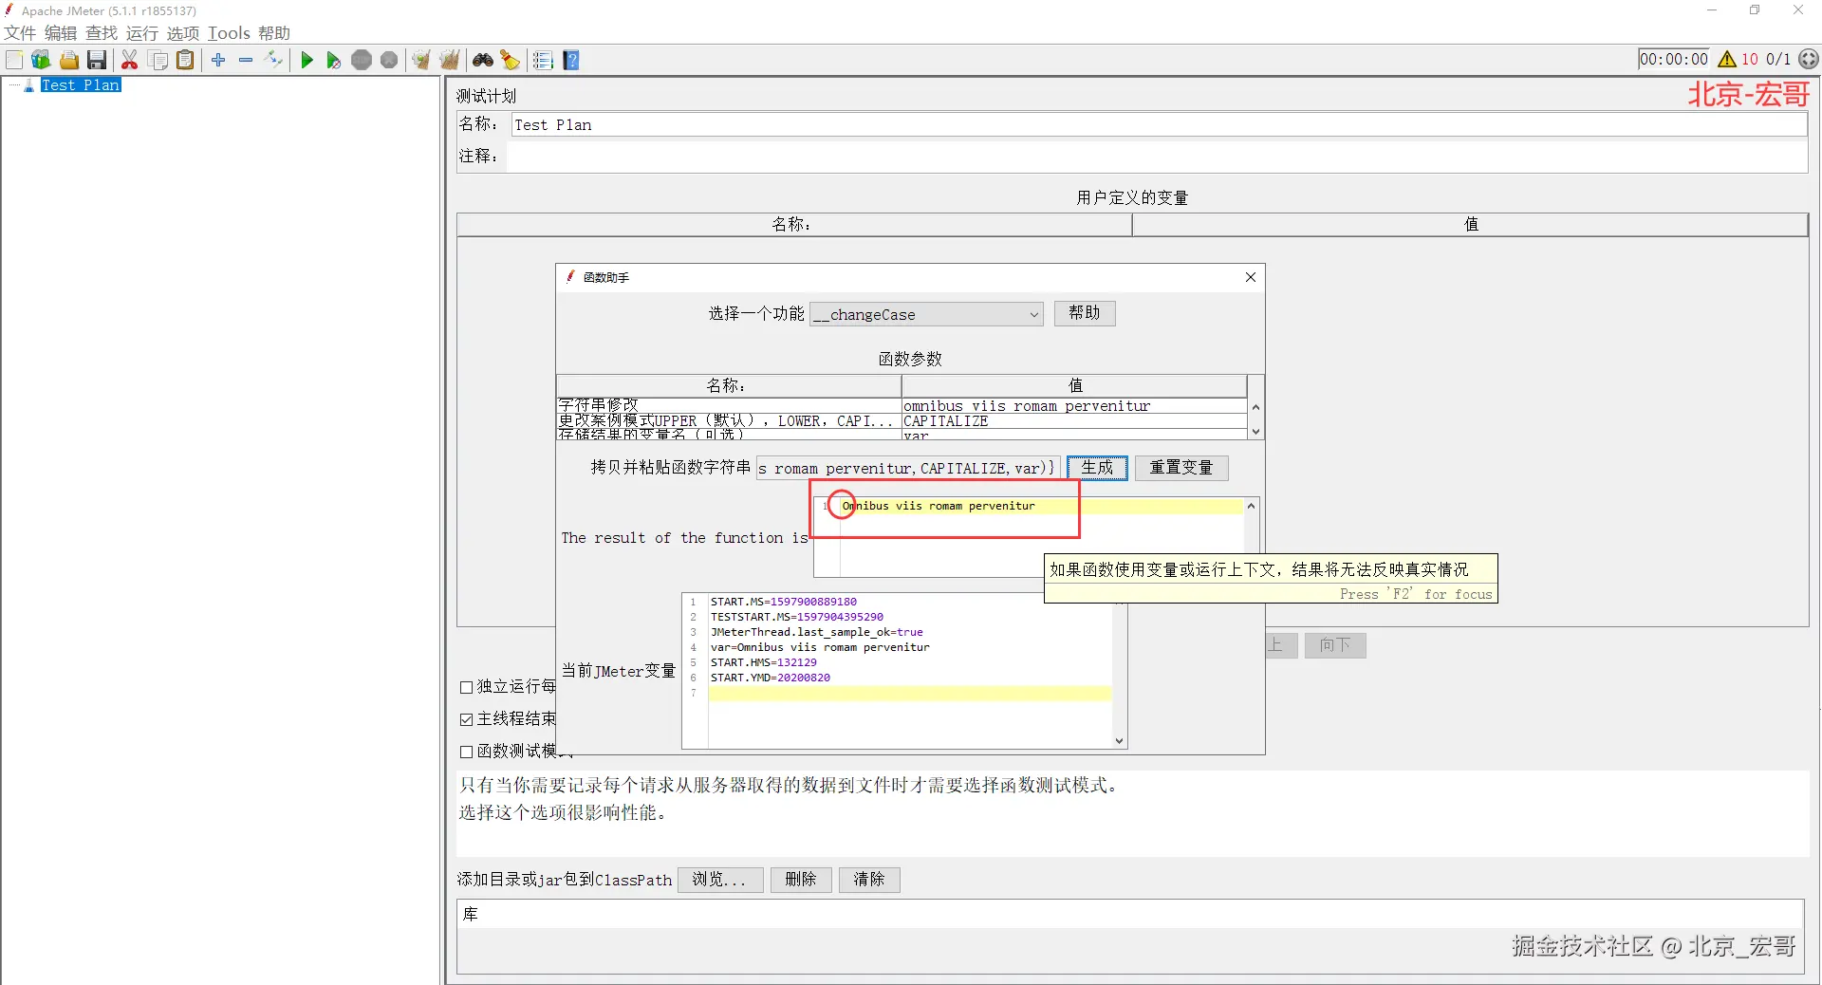The height and width of the screenshot is (985, 1822).
Task: Click the 注释 comments field
Action: 1157,157
